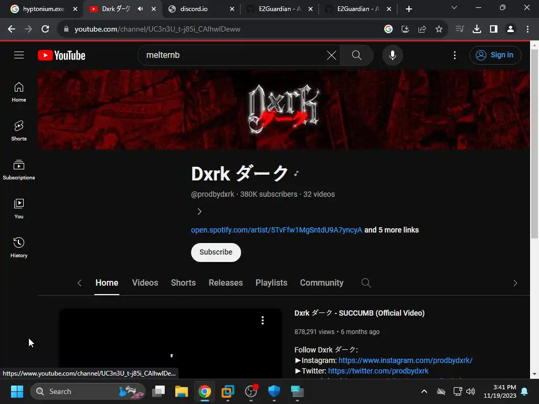Open tab search dropdown chevron
Viewport: 539px width, 404px height.
pyautogui.click(x=454, y=7)
